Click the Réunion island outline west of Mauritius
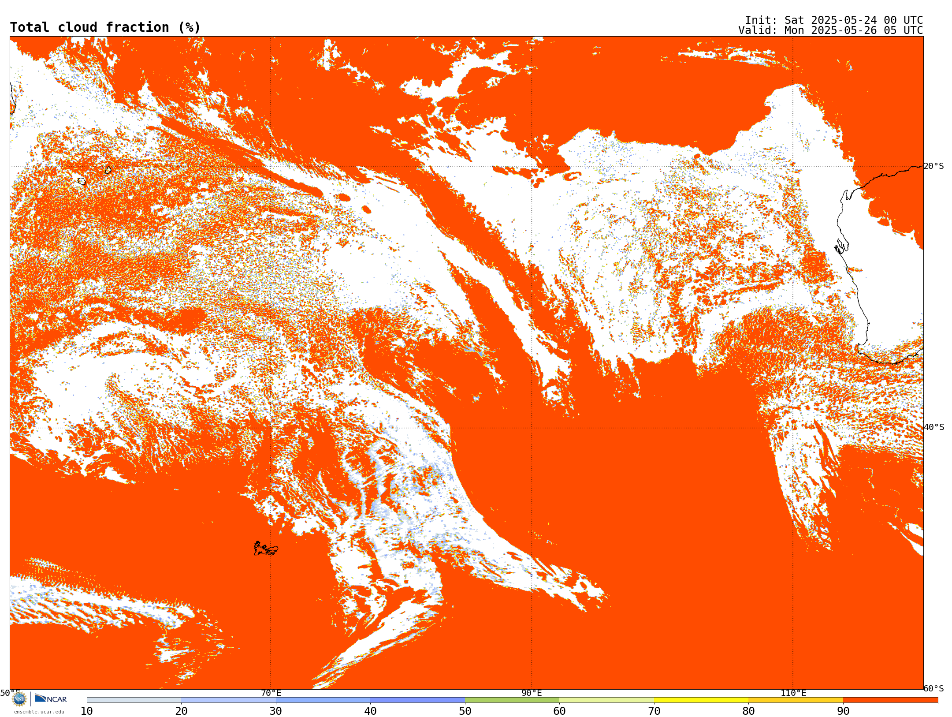This screenshot has width=952, height=717. point(82,181)
